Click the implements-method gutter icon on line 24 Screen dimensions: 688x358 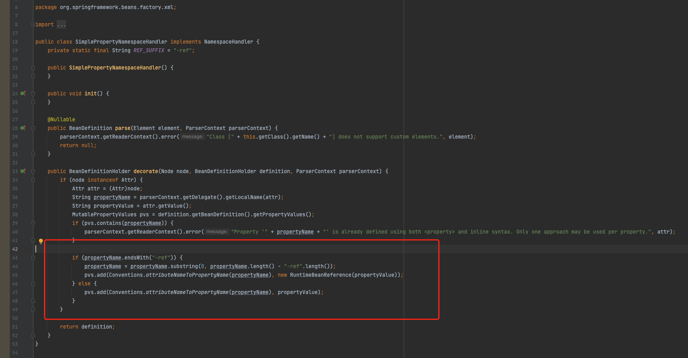[x=23, y=93]
